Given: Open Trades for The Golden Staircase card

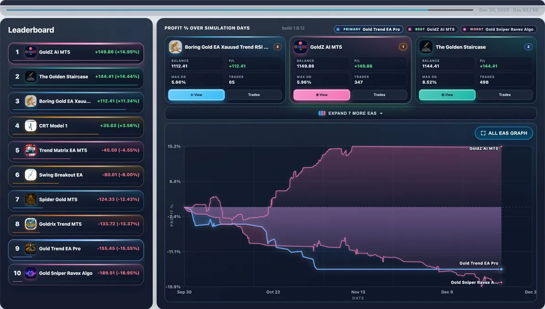Looking at the screenshot, I should coord(505,95).
